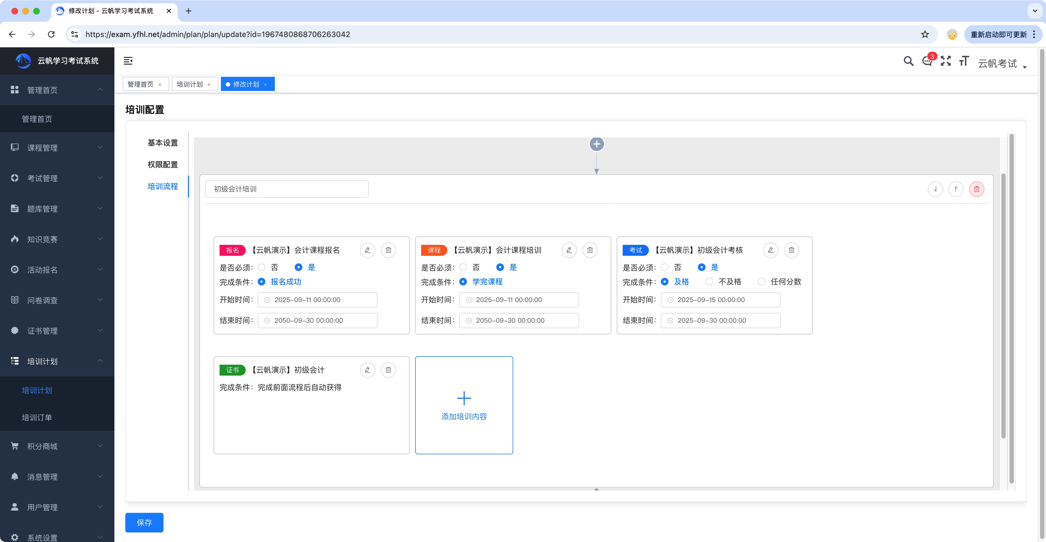Select 不及格 as exam completion condition
This screenshot has height=542, width=1046.
click(x=709, y=282)
